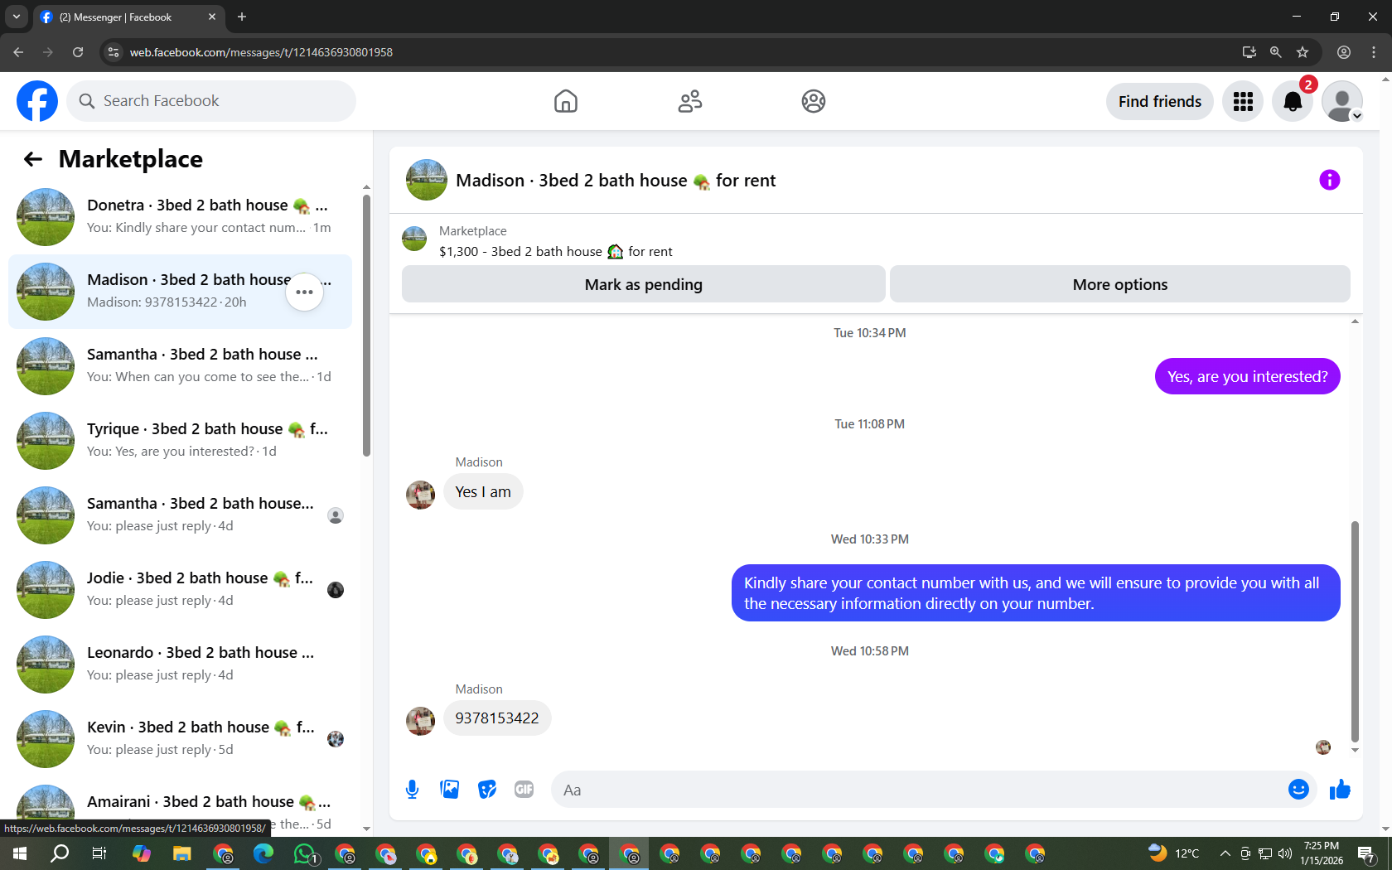Open conversation with Donetra
The image size is (1392, 870).
pos(180,217)
